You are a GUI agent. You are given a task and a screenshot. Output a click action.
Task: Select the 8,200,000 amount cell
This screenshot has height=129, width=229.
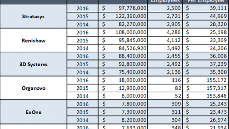(123, 120)
